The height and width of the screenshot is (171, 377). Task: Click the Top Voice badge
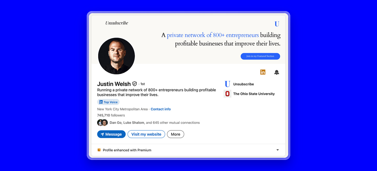108,102
